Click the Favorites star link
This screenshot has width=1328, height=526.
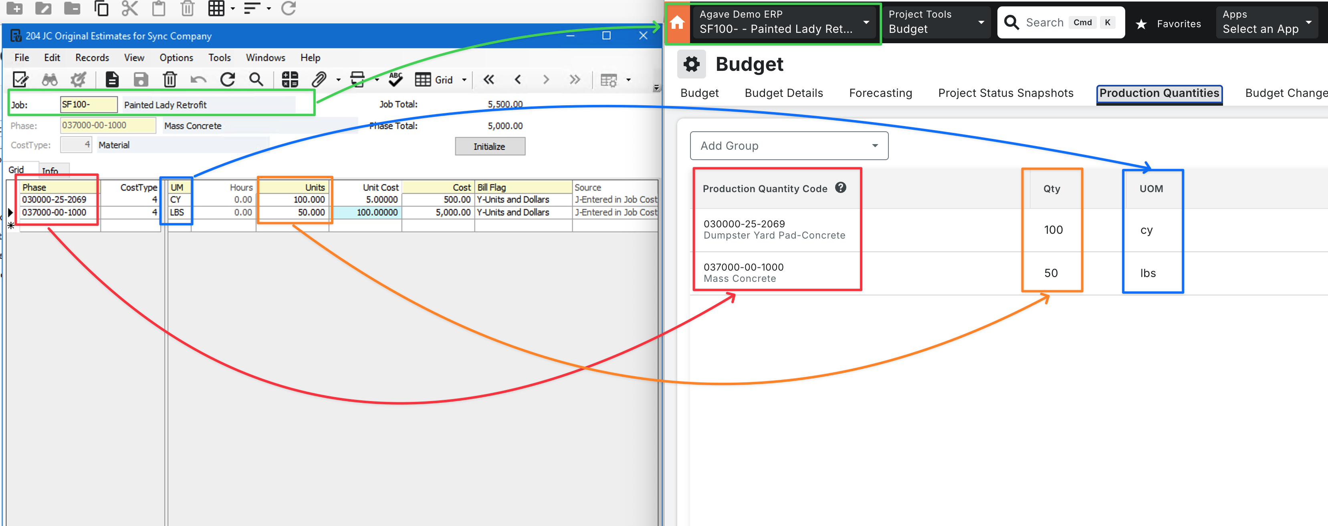pos(1169,24)
